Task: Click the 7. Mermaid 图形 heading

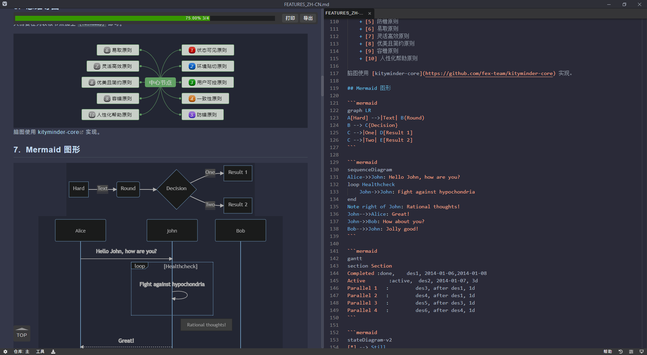Action: pyautogui.click(x=47, y=150)
